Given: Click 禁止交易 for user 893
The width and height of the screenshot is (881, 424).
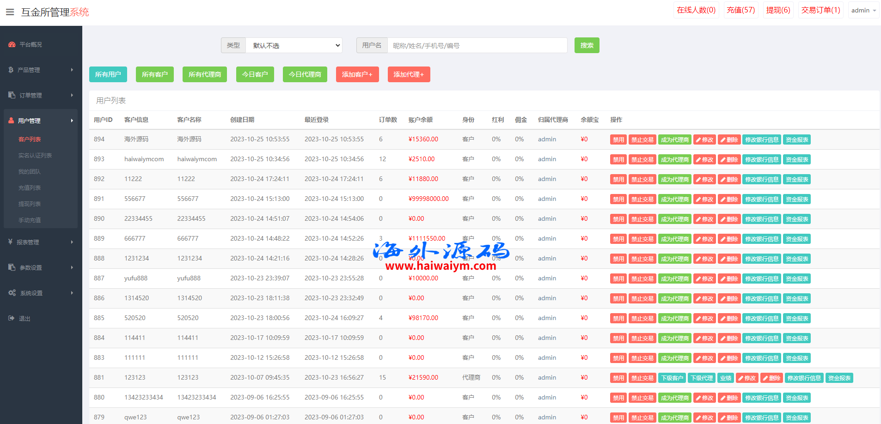Looking at the screenshot, I should (x=642, y=160).
